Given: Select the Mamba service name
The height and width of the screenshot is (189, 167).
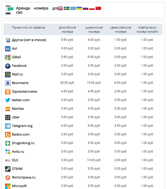Looking at the screenshot, I should pyautogui.click(x=18, y=109).
